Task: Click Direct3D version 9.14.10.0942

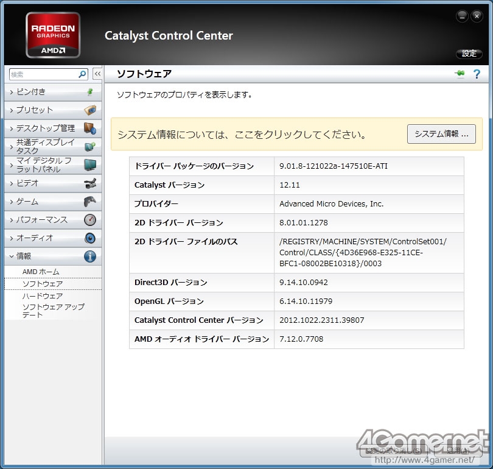Action: coord(304,283)
